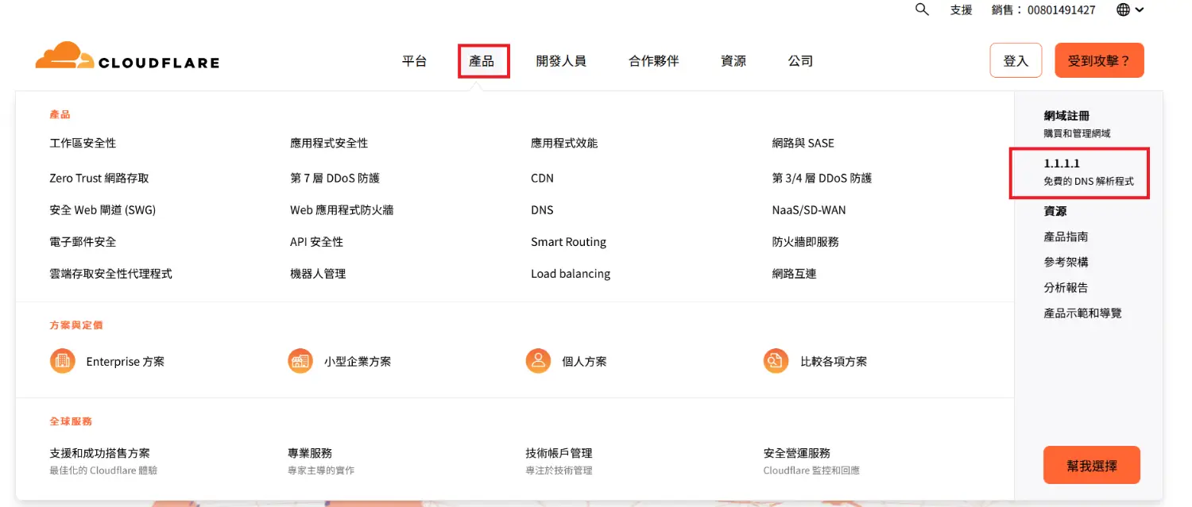Click the Cloudflare logo

(127, 56)
